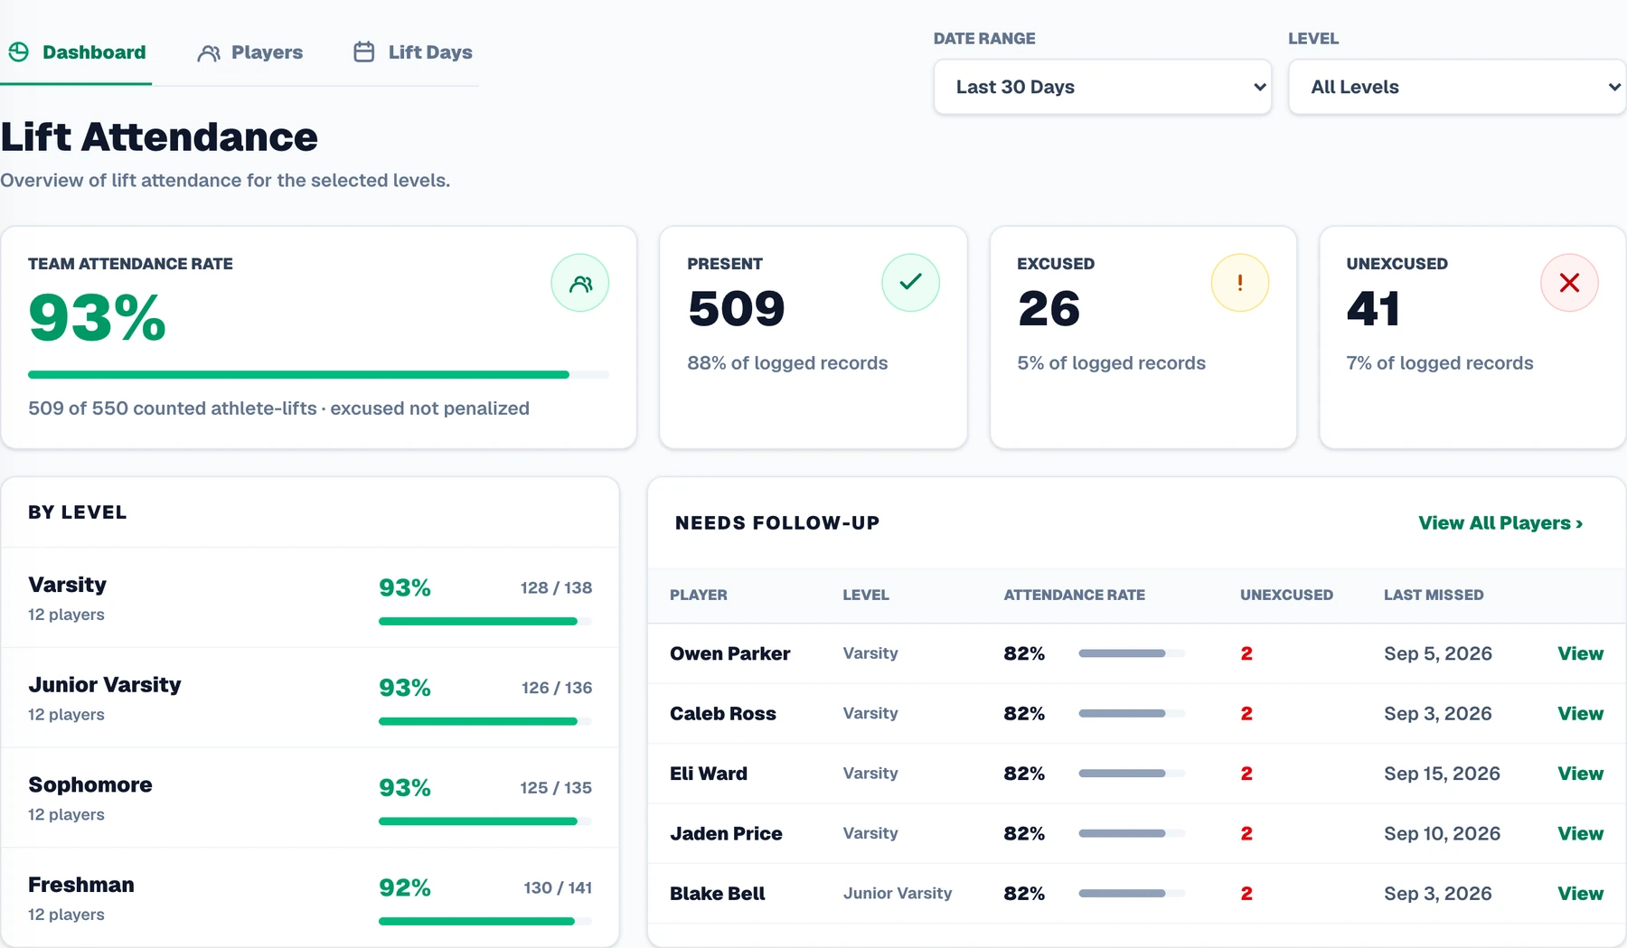Viewport: 1627px width, 948px height.
Task: Click the Varsity attendance progress bar
Action: [485, 621]
